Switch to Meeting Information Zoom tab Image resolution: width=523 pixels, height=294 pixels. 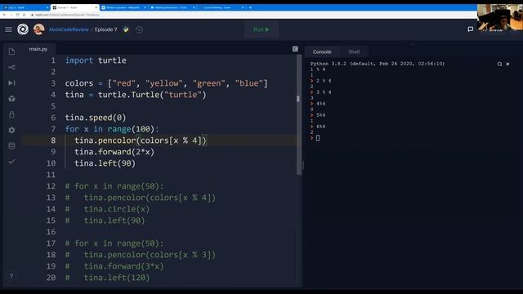point(172,7)
